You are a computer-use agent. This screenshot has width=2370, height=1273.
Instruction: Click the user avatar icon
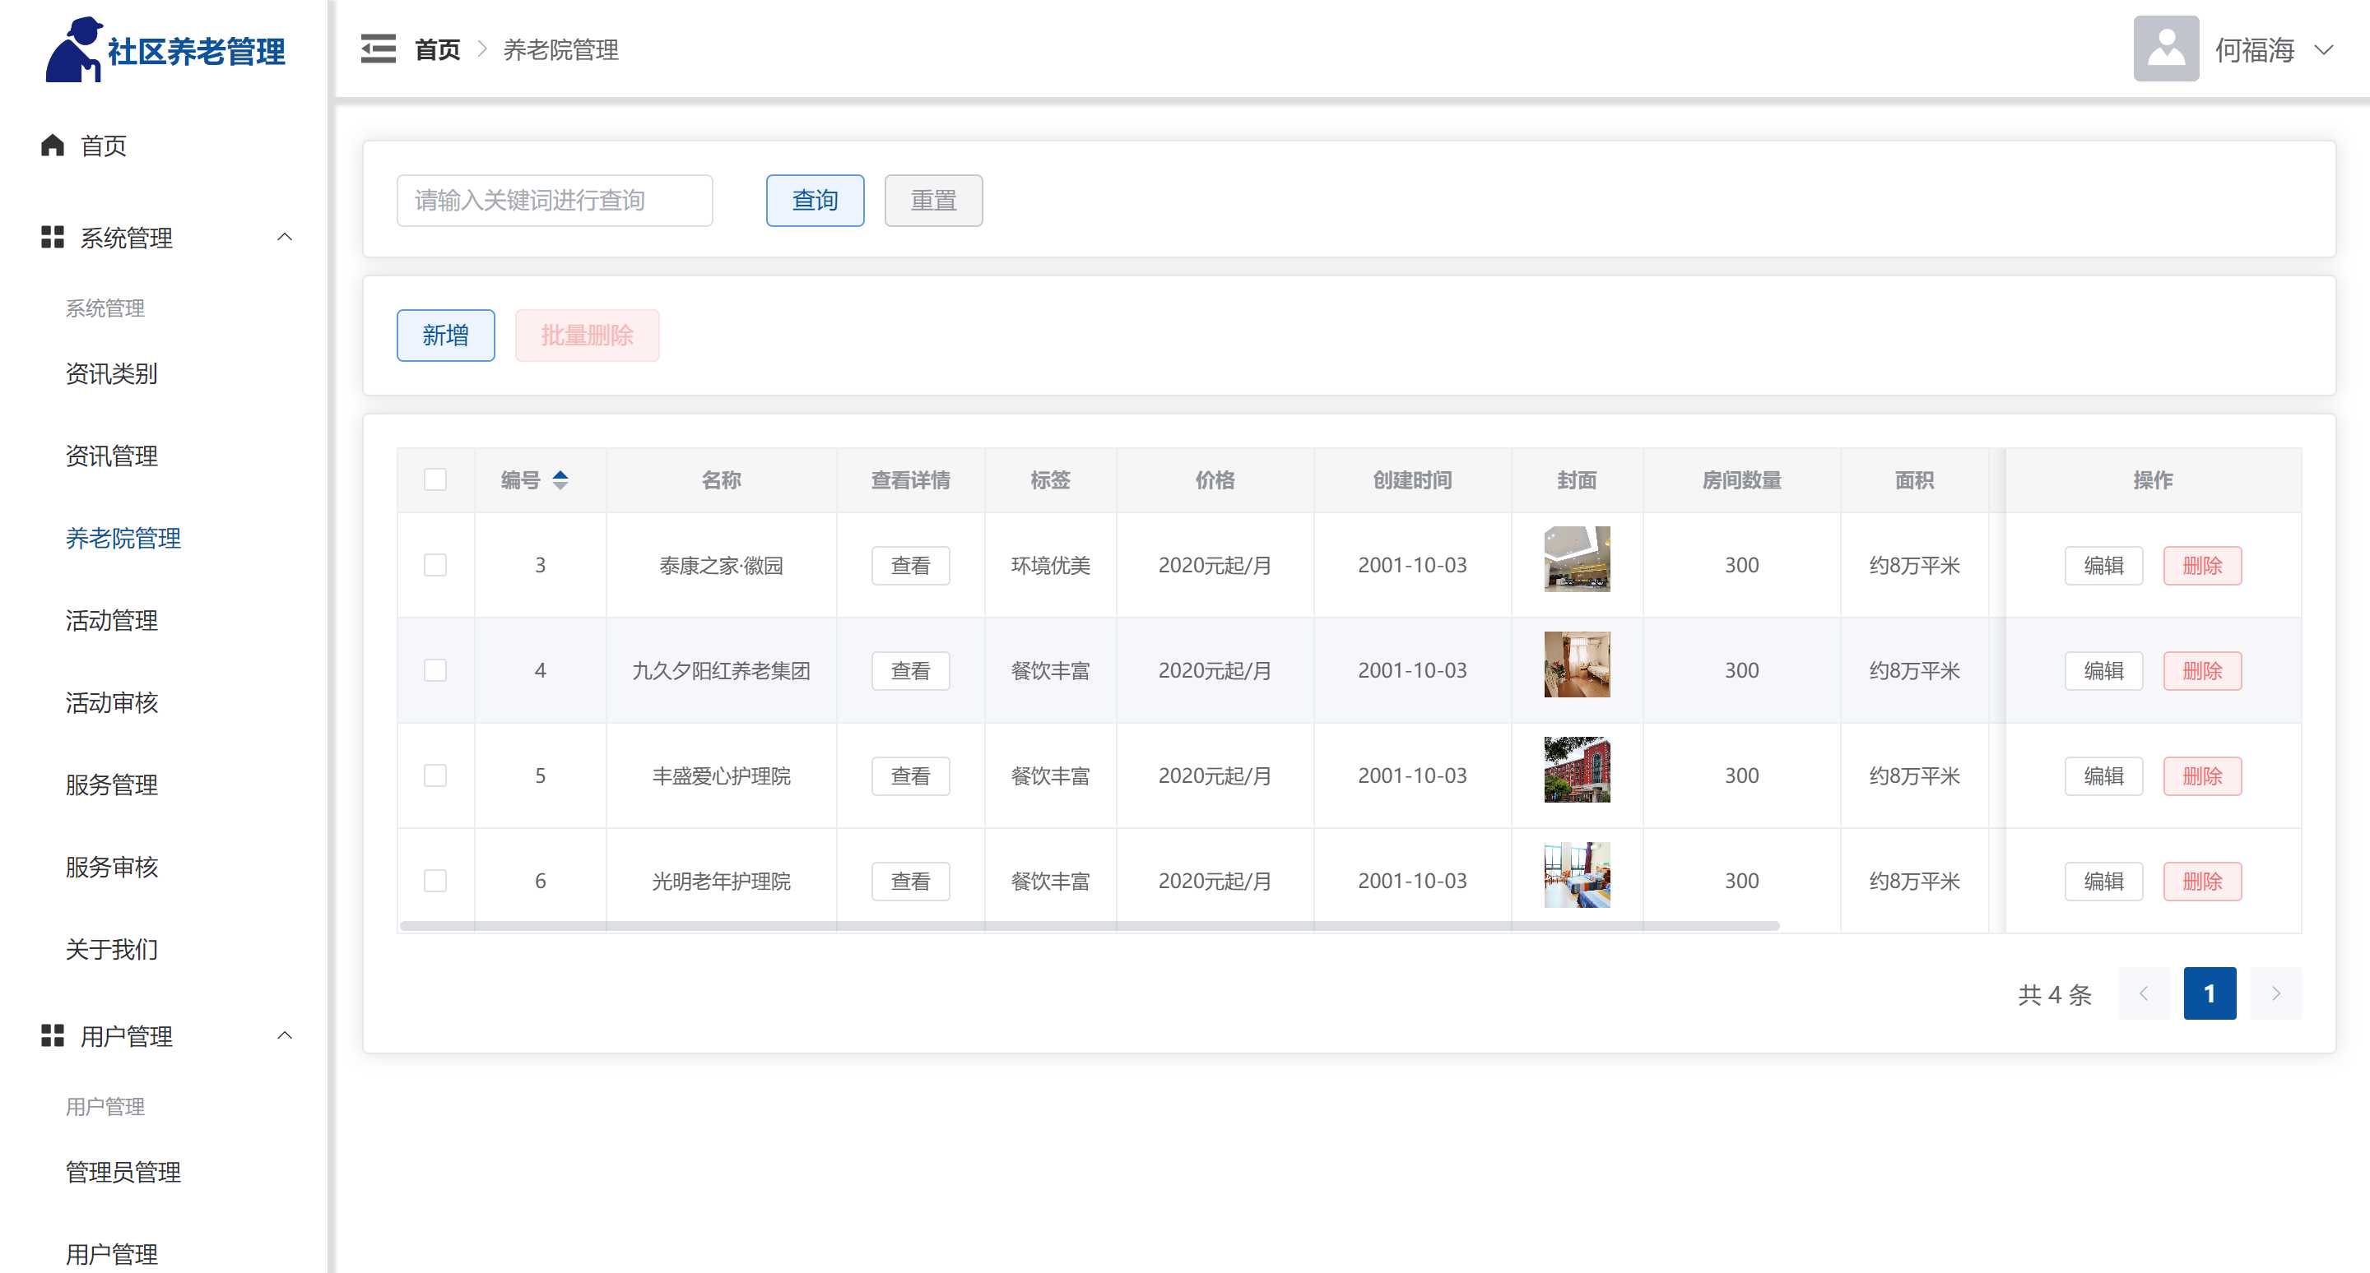(2165, 49)
